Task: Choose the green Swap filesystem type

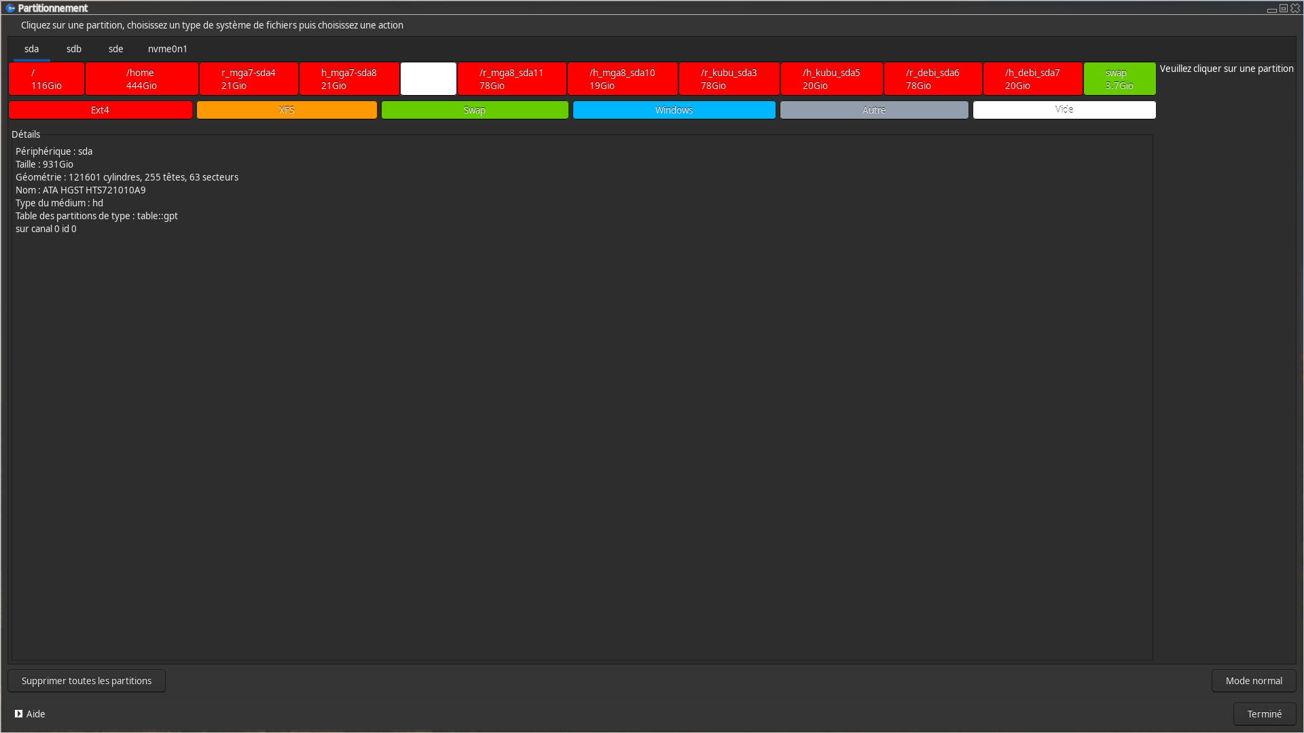Action: click(475, 110)
